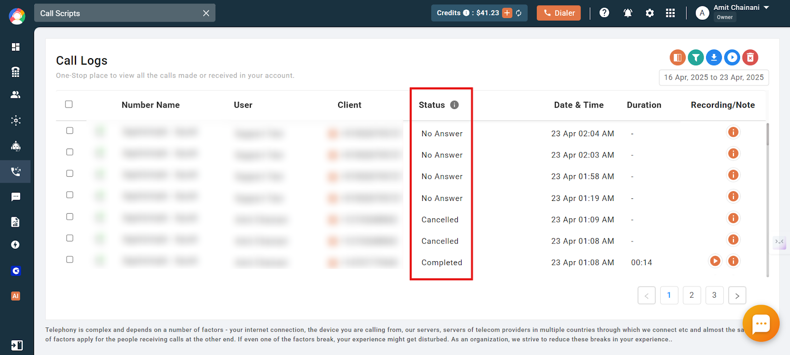
Task: Click the 00:14 duration value
Action: 641,263
